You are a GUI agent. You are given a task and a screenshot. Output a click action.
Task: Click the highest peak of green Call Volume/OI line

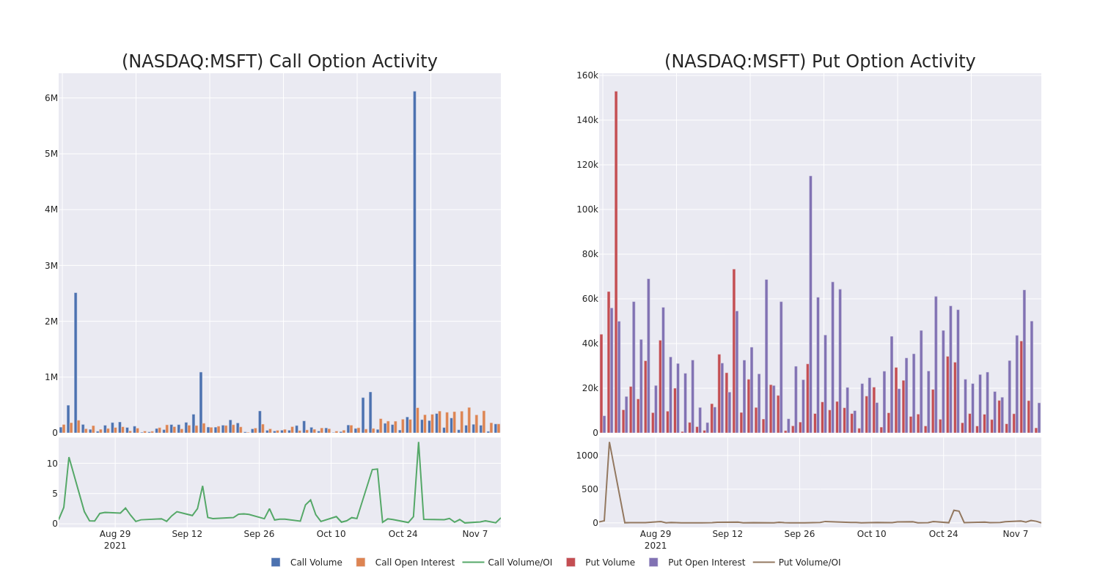point(419,442)
